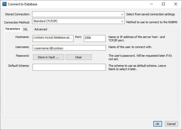Click the 'Password:' label
Viewport: 182px width, 130px height.
[23, 56]
